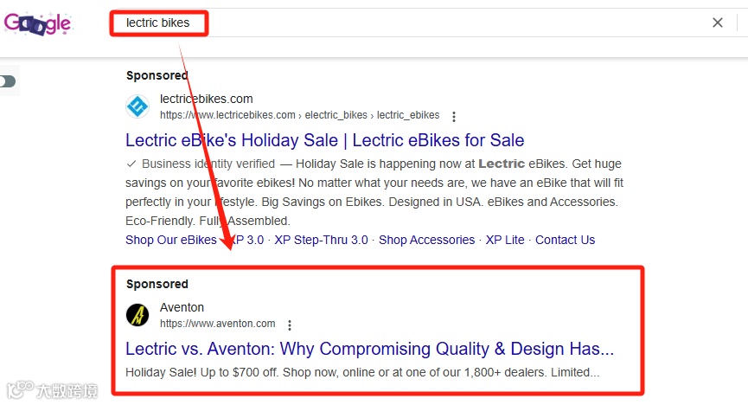748x405 pixels.
Task: Click the https://www.aventon.com URL text
Action: (x=217, y=324)
